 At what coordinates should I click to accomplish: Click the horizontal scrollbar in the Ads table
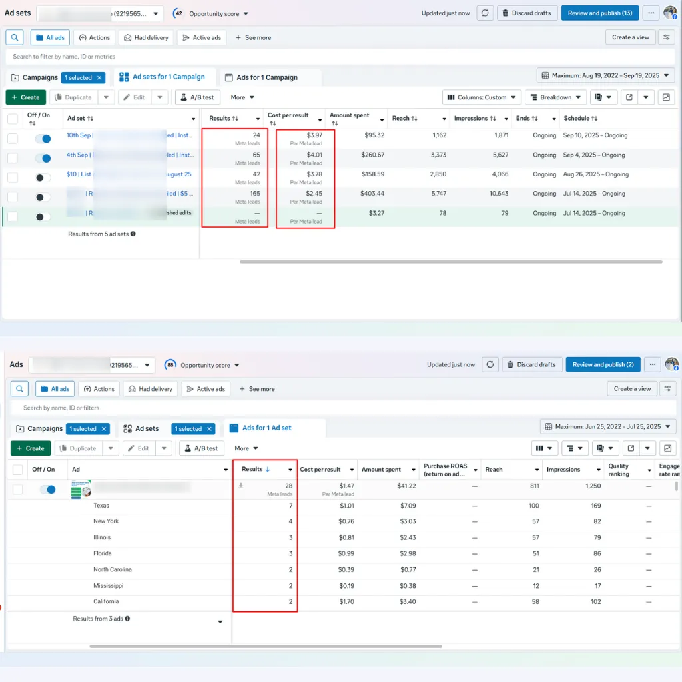[x=266, y=646]
